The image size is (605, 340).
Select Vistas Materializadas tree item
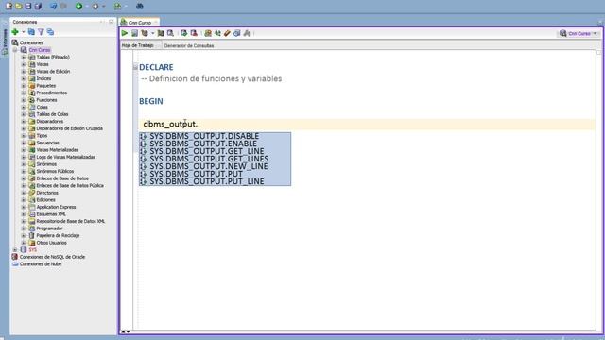point(58,150)
